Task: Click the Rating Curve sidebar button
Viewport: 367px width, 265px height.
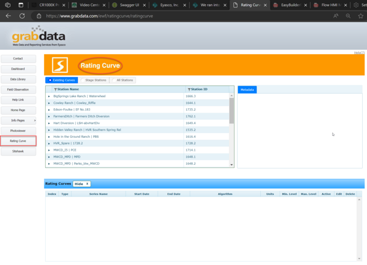Action: tap(18, 141)
